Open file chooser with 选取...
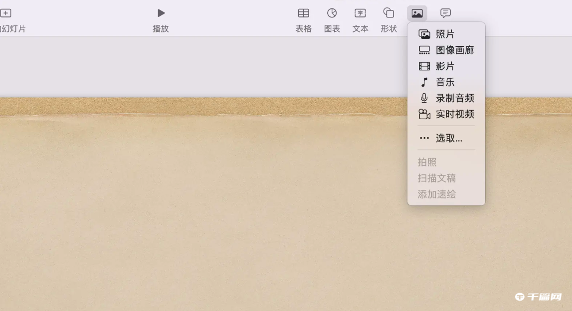This screenshot has width=572, height=311. (449, 138)
